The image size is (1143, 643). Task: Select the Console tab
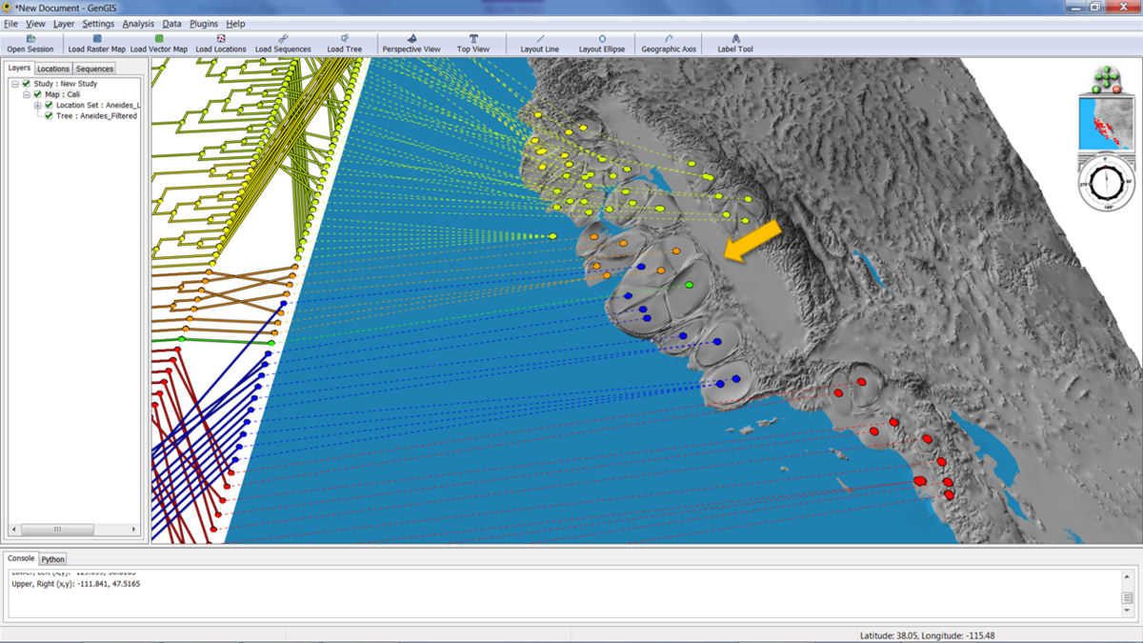pyautogui.click(x=21, y=558)
